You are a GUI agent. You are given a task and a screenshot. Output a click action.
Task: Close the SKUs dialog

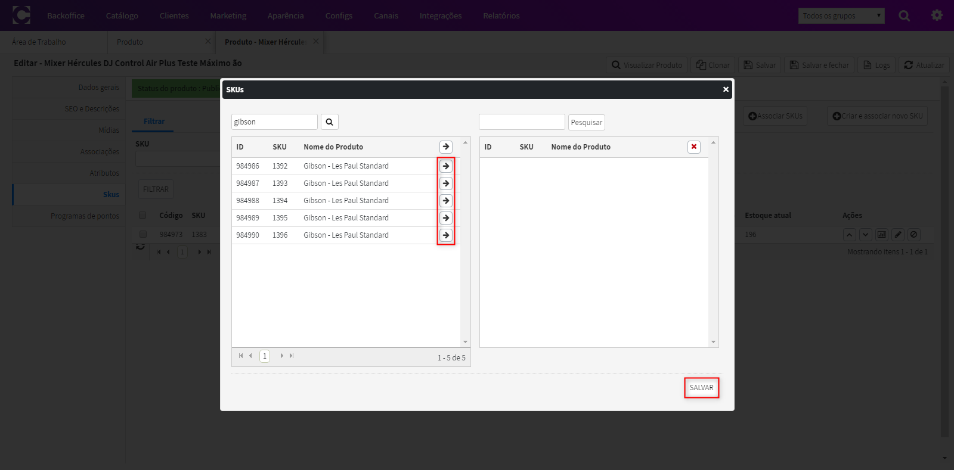(726, 89)
